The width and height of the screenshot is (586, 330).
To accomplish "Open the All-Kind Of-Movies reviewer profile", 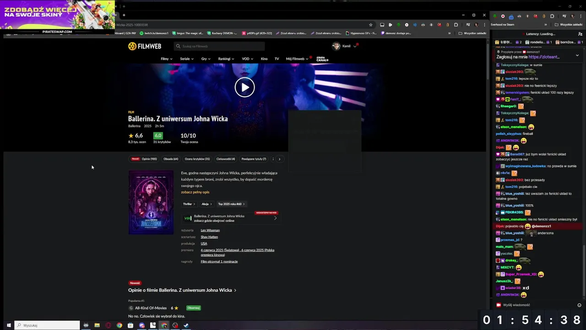I will click(151, 308).
